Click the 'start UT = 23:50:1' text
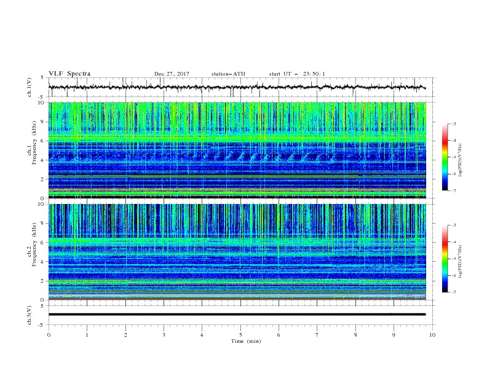This screenshot has width=487, height=376. 297,74
